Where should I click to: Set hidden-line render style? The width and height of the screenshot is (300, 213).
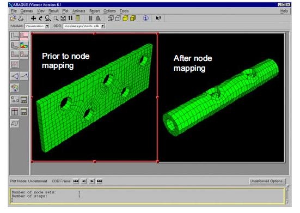point(118,18)
